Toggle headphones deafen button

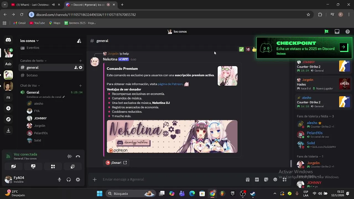(69, 180)
